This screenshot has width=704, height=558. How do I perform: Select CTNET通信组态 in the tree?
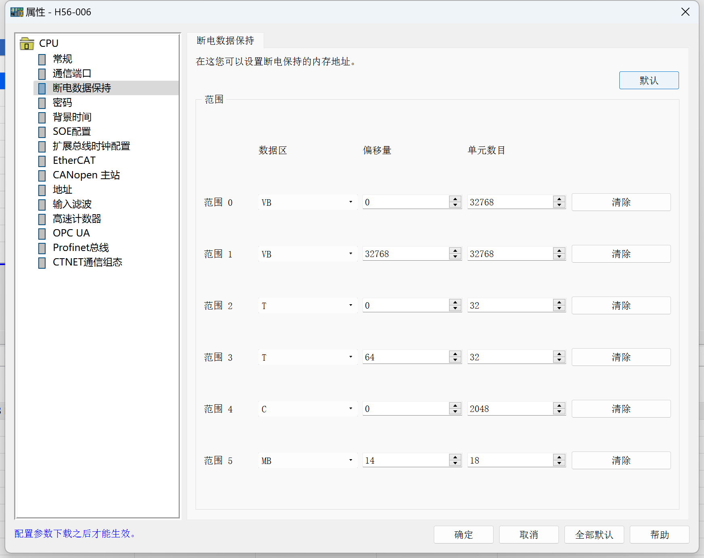(87, 262)
